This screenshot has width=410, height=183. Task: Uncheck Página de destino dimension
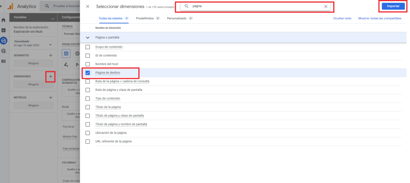pyautogui.click(x=88, y=72)
